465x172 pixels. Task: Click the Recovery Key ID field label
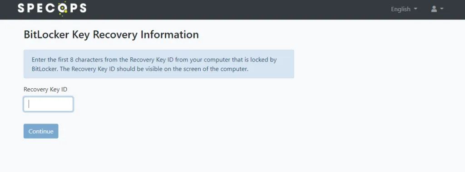coord(46,89)
